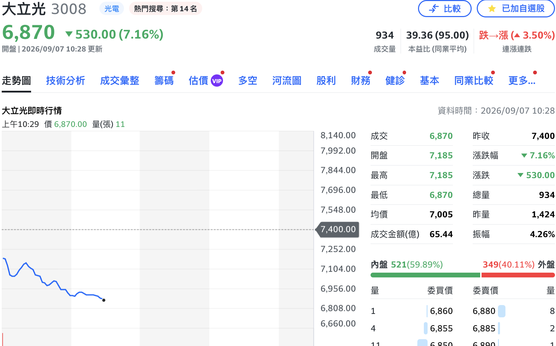Click the 委賣價 column header
Screen dimensions: 556x346
(x=485, y=291)
